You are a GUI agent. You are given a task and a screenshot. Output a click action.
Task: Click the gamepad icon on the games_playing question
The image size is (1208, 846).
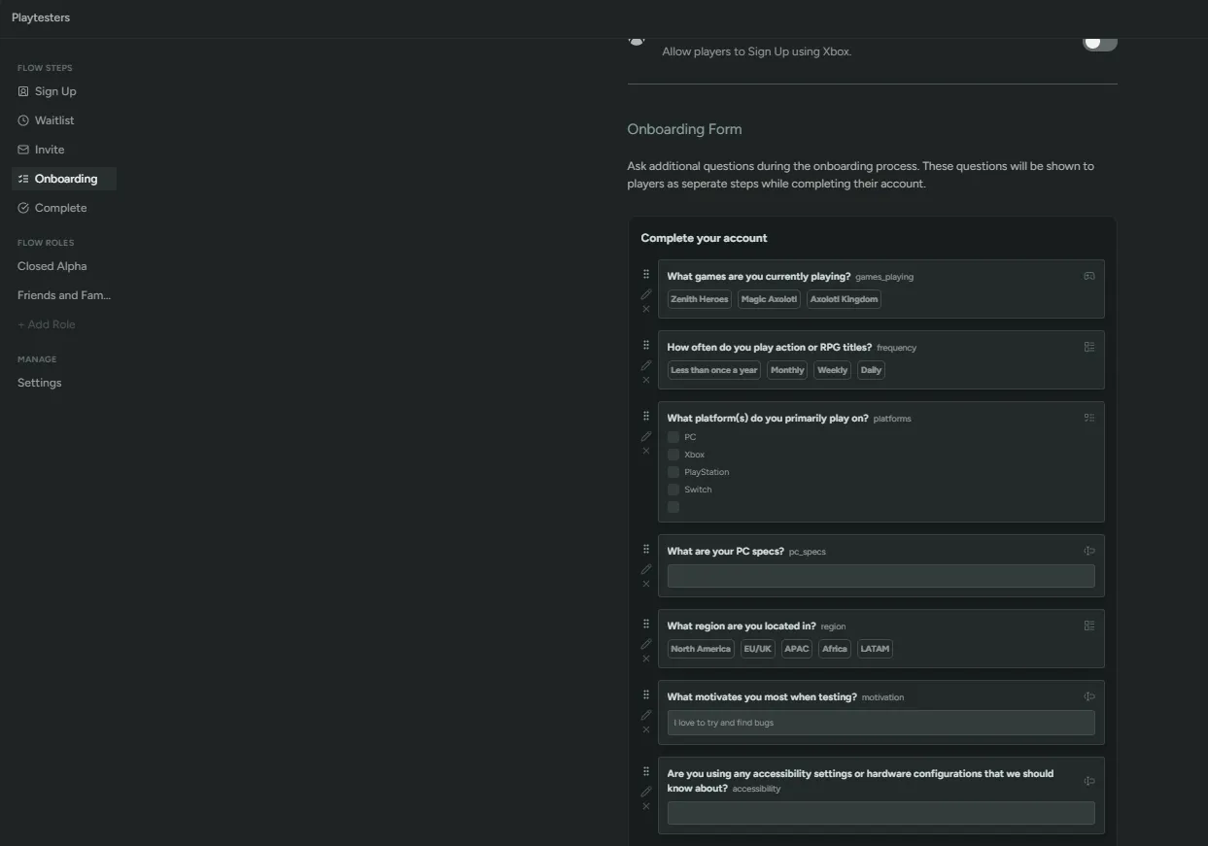(x=1089, y=275)
